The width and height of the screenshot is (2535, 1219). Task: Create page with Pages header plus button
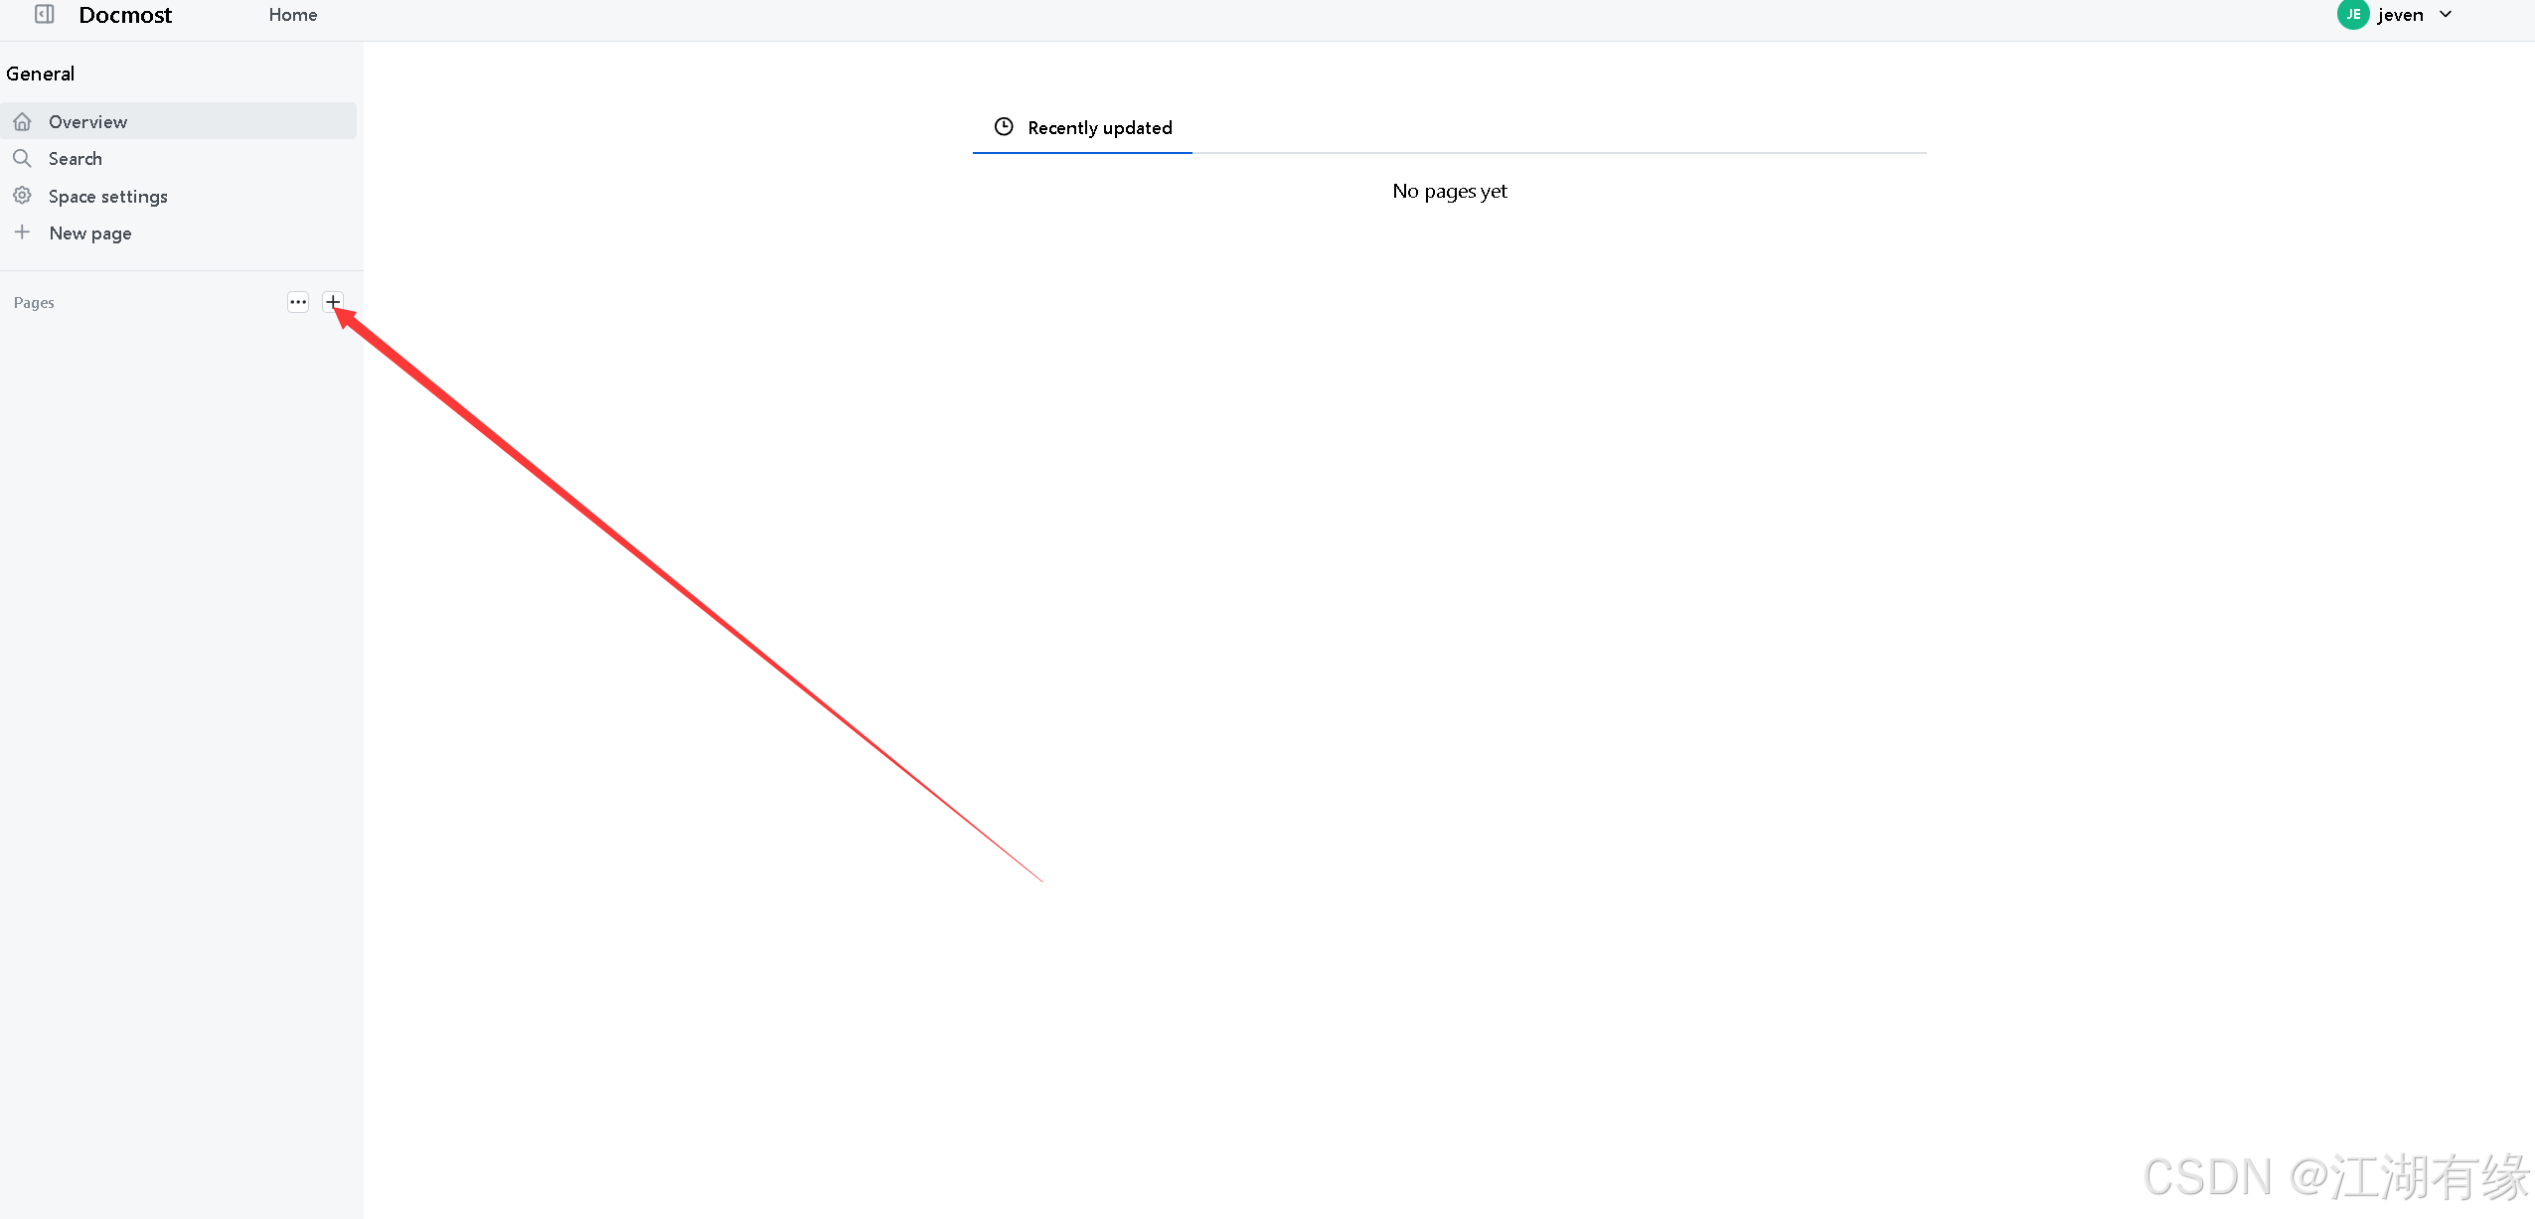[x=333, y=302]
